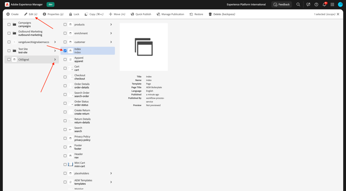This screenshot has width=346, height=191.
Task: Expand the Test Site chevron
Action: tap(55, 51)
